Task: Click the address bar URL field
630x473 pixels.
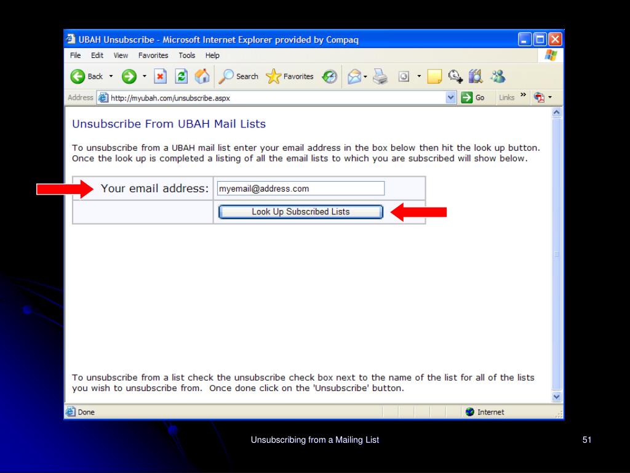Action: (277, 98)
